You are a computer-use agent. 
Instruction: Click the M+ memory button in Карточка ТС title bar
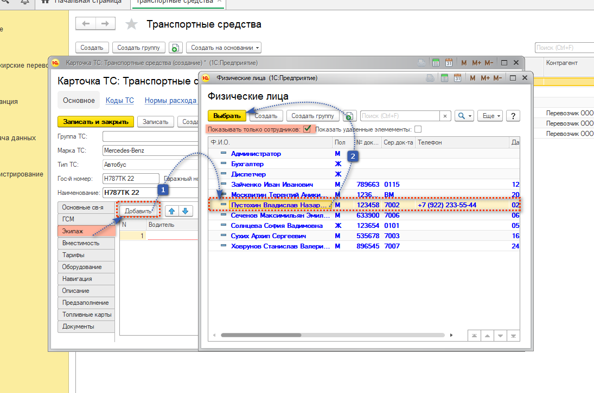click(x=477, y=63)
